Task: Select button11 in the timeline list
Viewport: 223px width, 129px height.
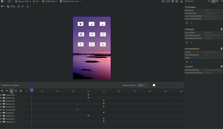Action: coord(10,119)
